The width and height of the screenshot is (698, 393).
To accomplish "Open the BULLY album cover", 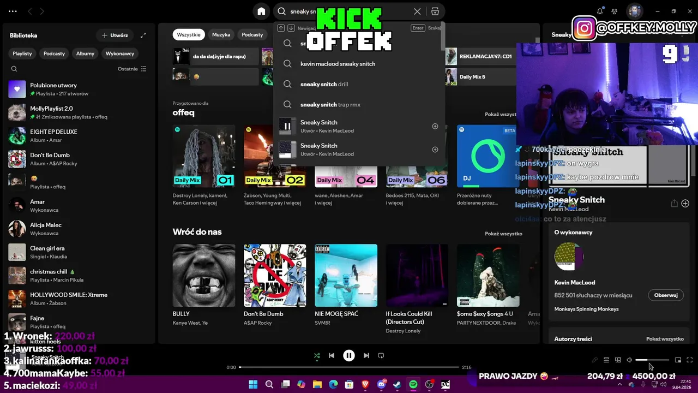I will (x=204, y=275).
